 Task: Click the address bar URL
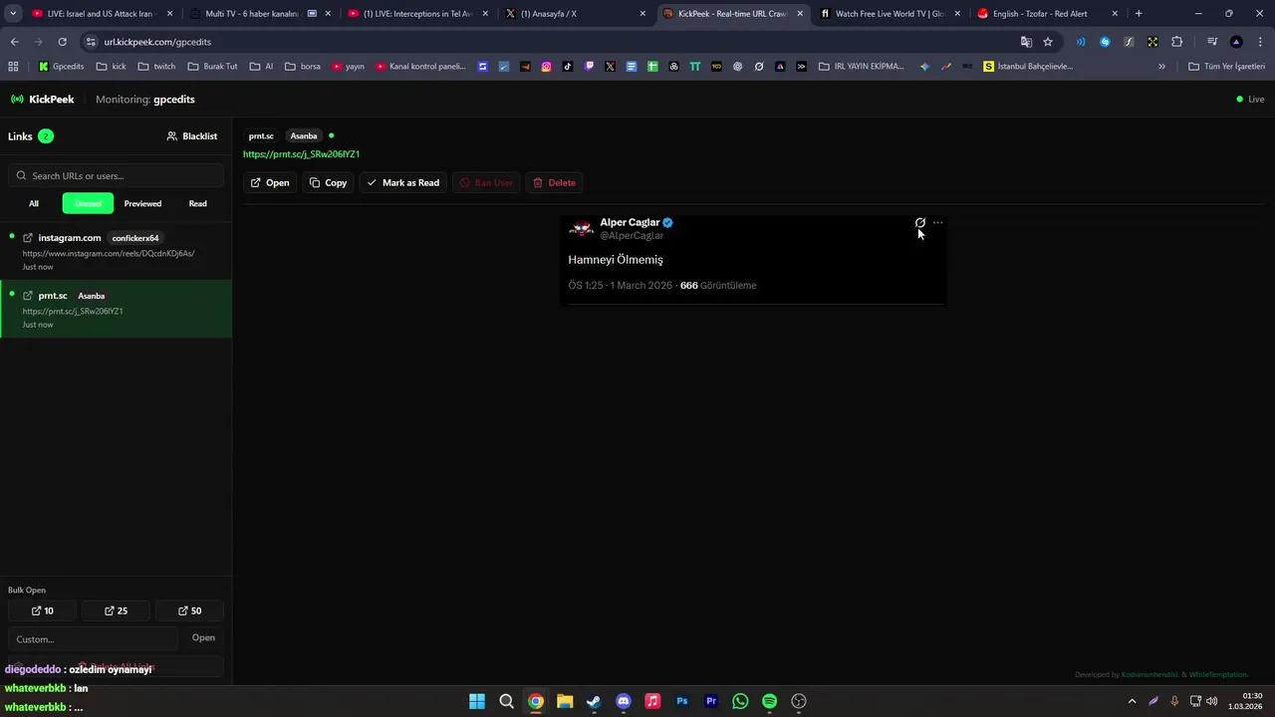tap(157, 42)
